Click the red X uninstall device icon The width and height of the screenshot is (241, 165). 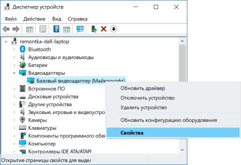tap(104, 29)
